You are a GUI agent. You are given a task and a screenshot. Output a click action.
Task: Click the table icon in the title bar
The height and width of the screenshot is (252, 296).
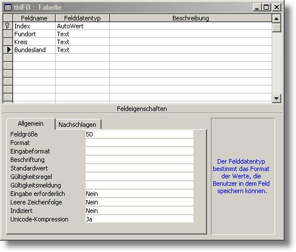[x=8, y=7]
